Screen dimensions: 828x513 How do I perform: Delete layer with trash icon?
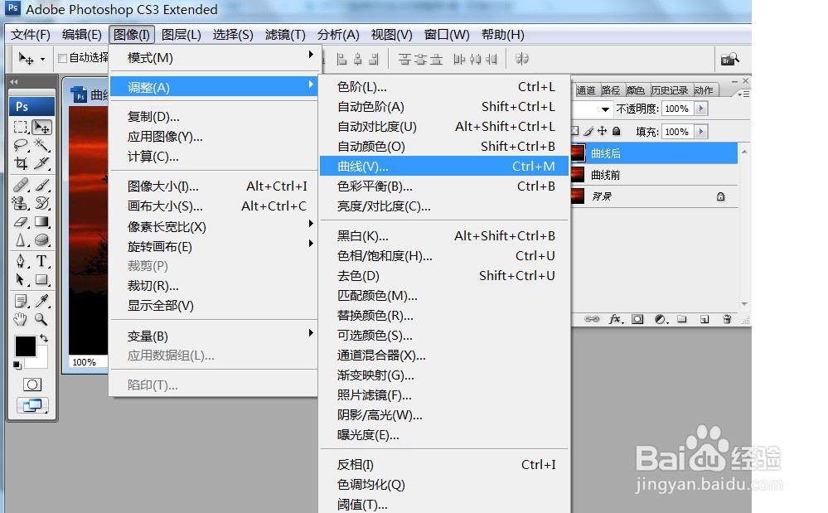727,319
